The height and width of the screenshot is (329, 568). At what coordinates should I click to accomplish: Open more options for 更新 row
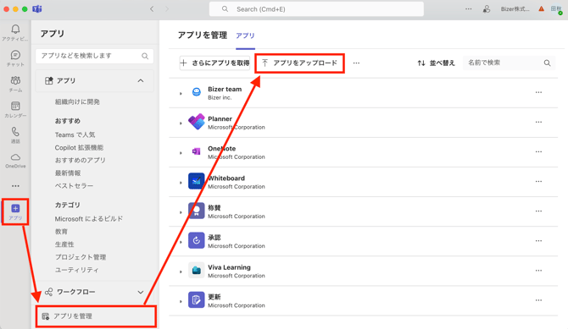point(538,299)
